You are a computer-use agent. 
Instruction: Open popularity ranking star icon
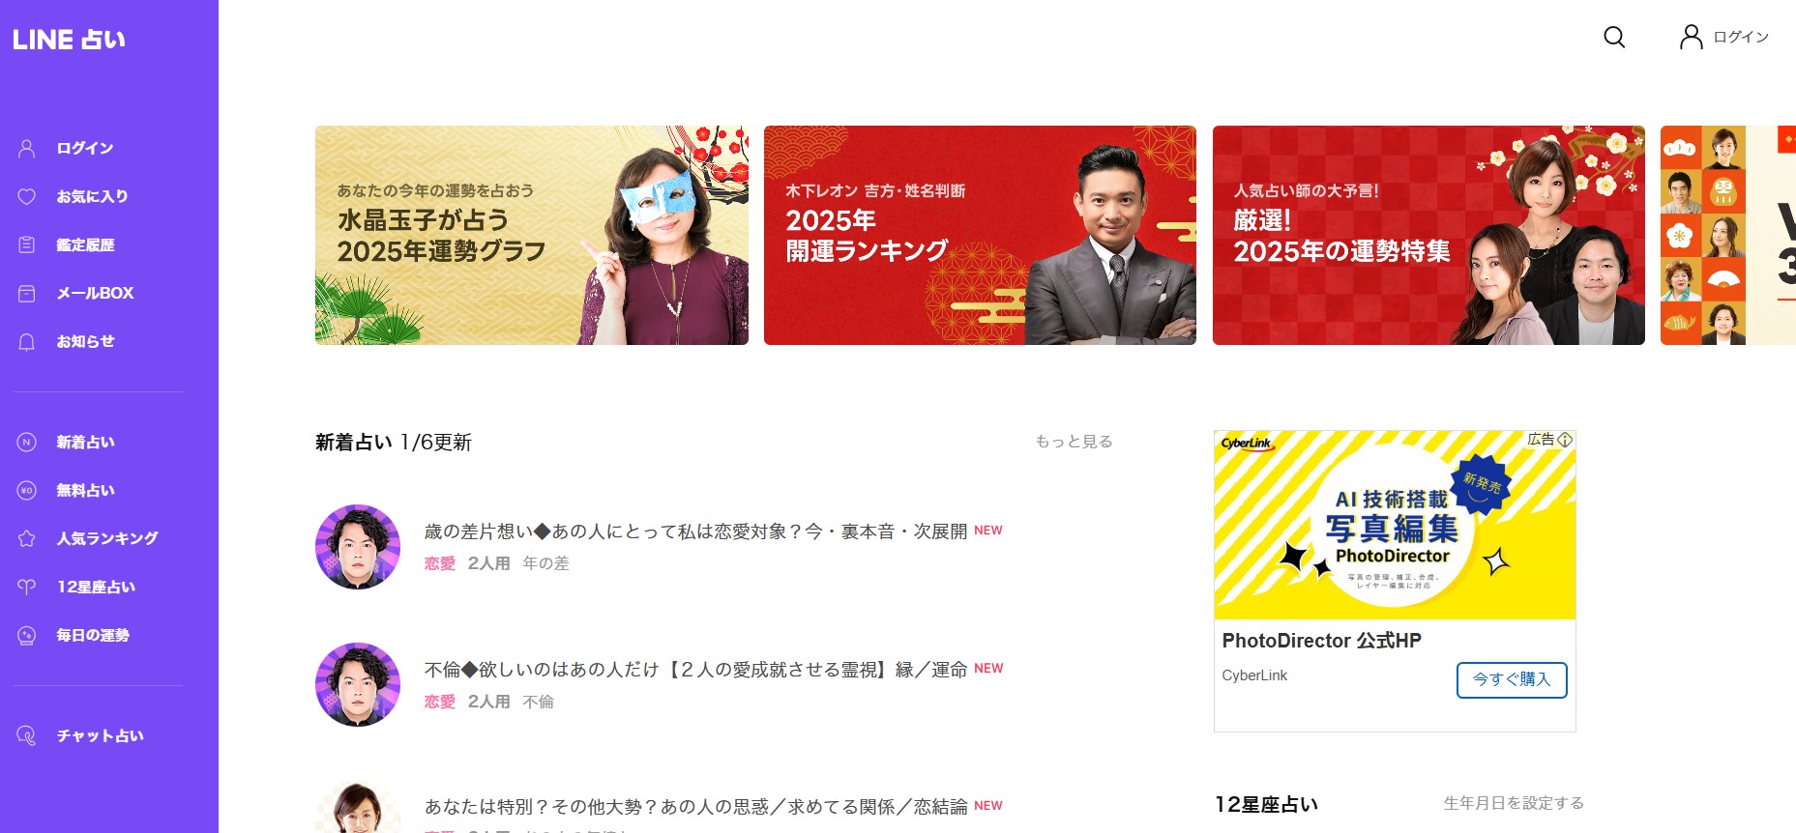(27, 539)
